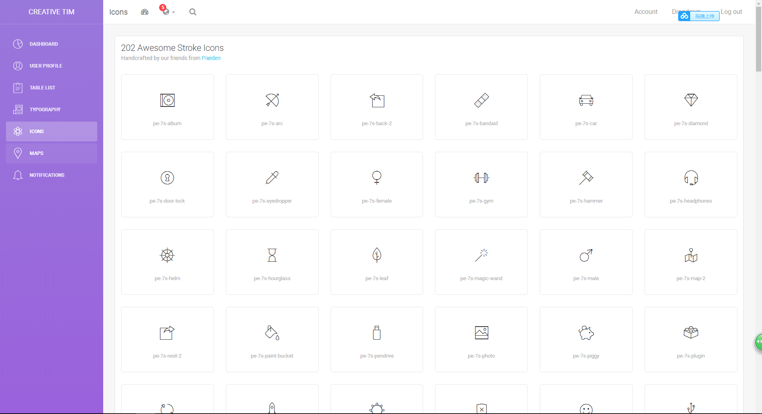Screen dimensions: 762x414
Task: Click the pe-7s-headphones icon
Action: pos(691,178)
